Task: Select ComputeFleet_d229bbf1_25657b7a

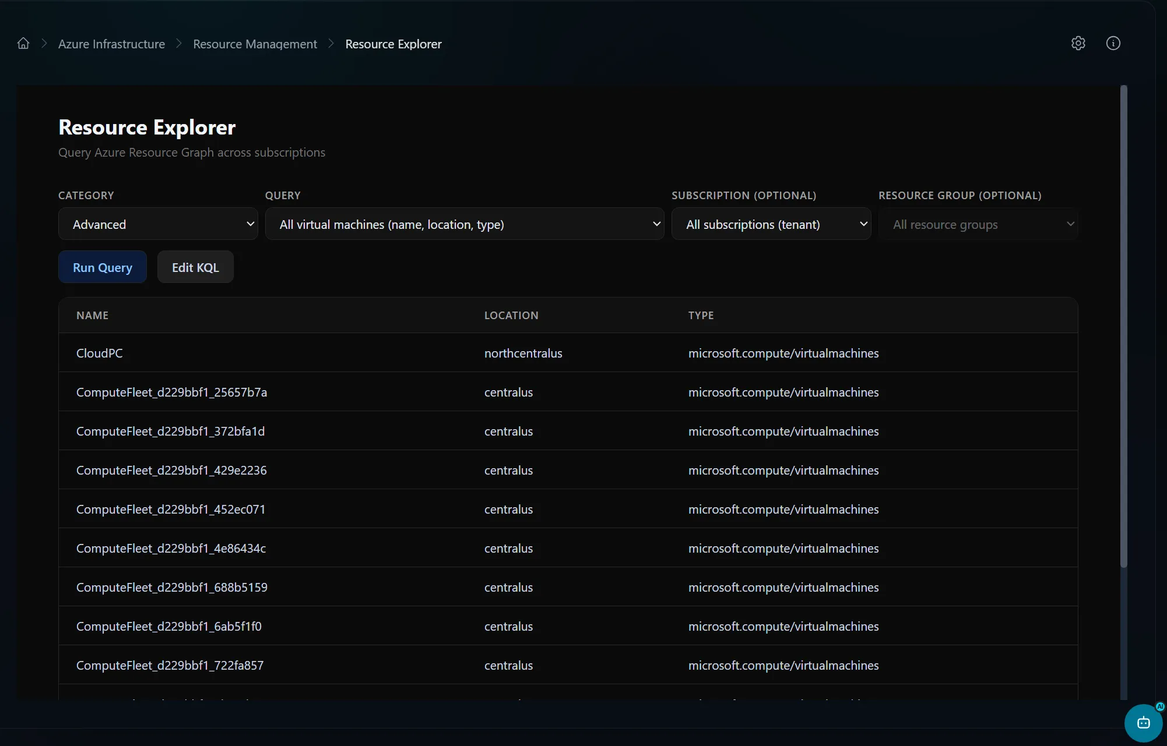Action: coord(171,393)
